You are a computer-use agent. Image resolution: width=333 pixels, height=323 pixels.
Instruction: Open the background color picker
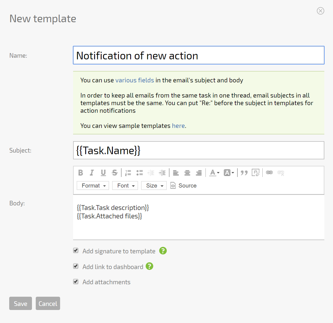(228, 173)
